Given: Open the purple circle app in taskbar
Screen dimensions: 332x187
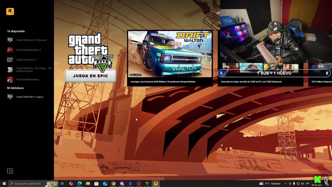Looking at the screenshot, I should tap(130, 184).
